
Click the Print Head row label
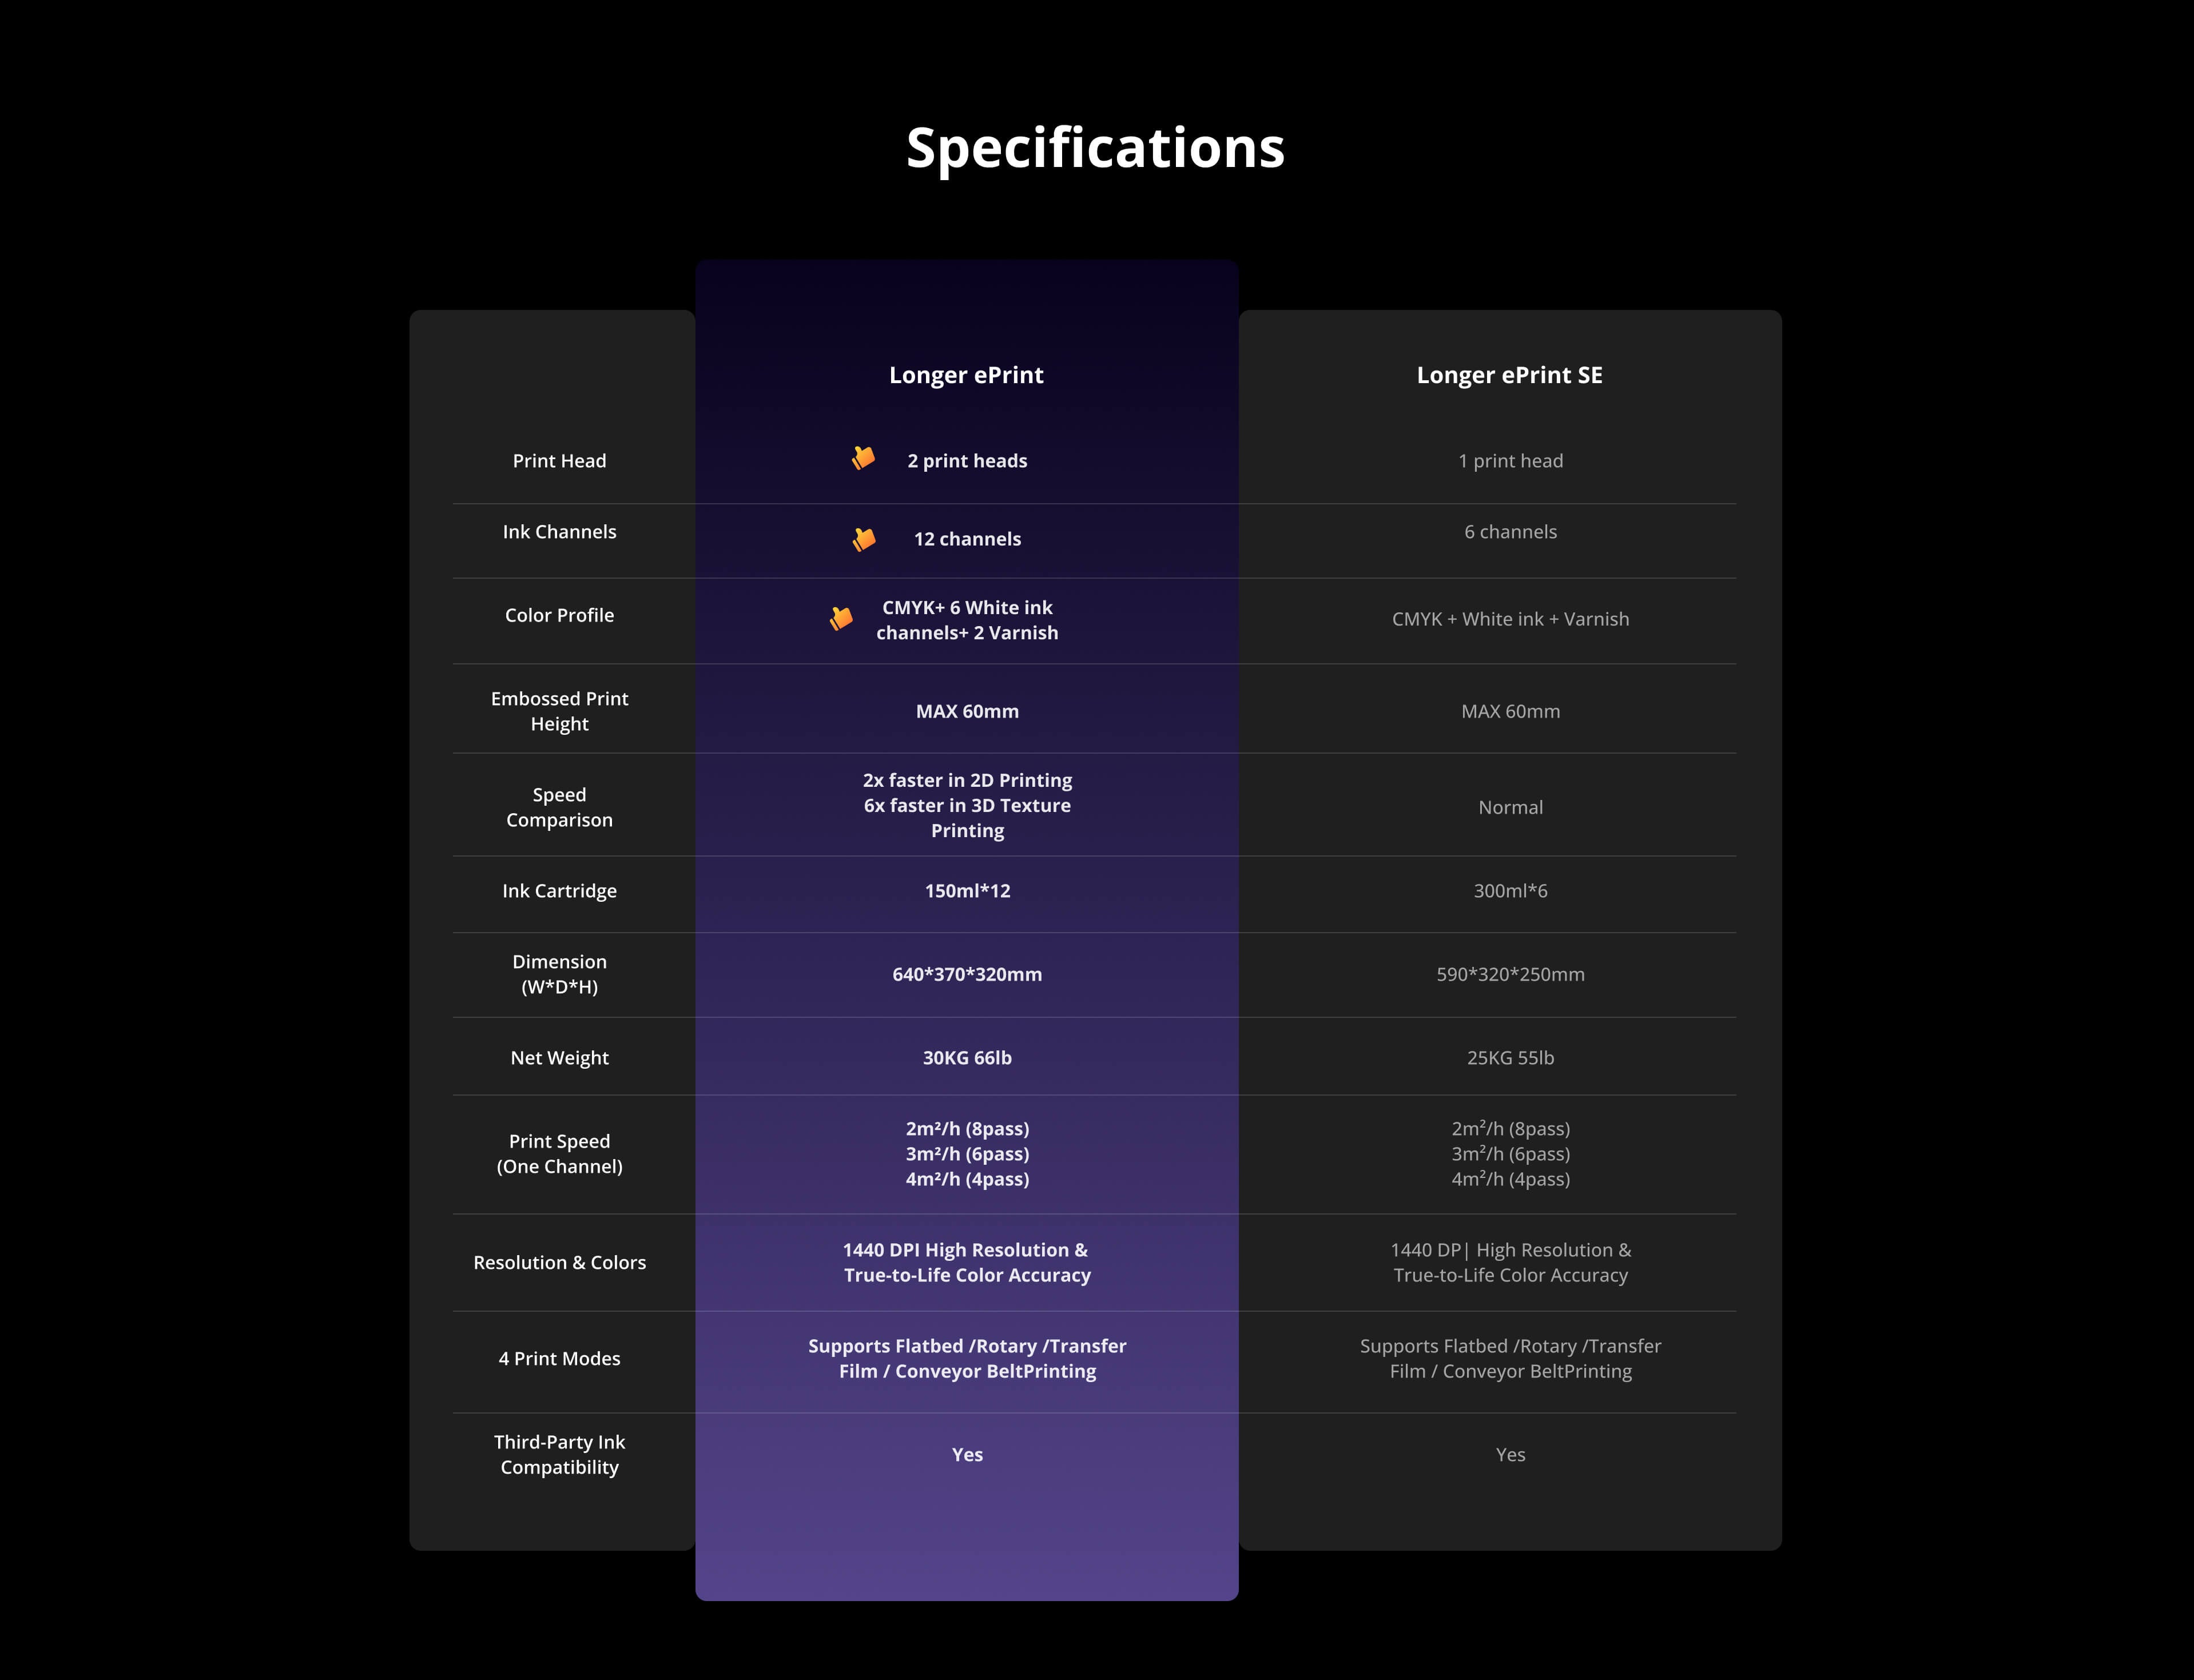point(559,461)
